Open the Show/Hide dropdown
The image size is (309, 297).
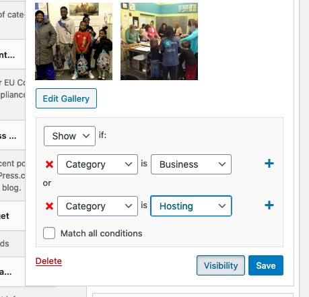coord(69,136)
